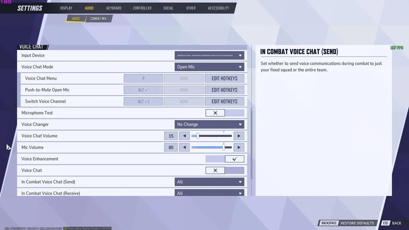The image size is (409, 230).
Task: Toggle the Microphone Test switch
Action: (225, 113)
